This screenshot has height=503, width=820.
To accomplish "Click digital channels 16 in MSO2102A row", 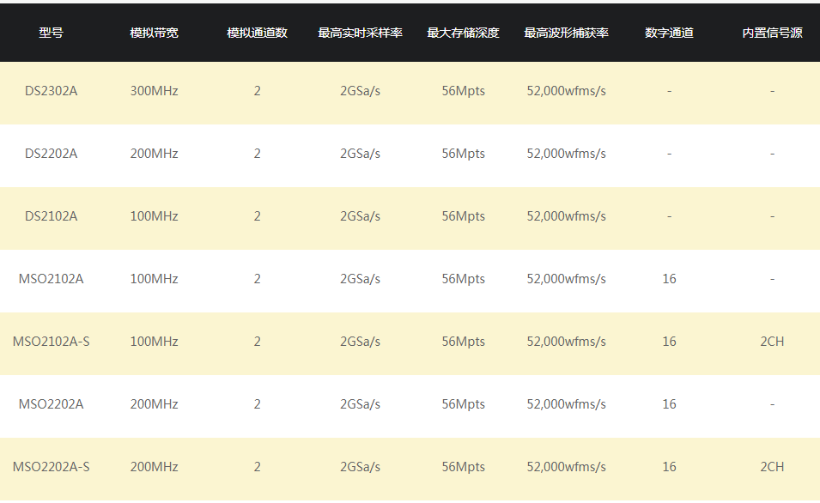I will click(669, 279).
